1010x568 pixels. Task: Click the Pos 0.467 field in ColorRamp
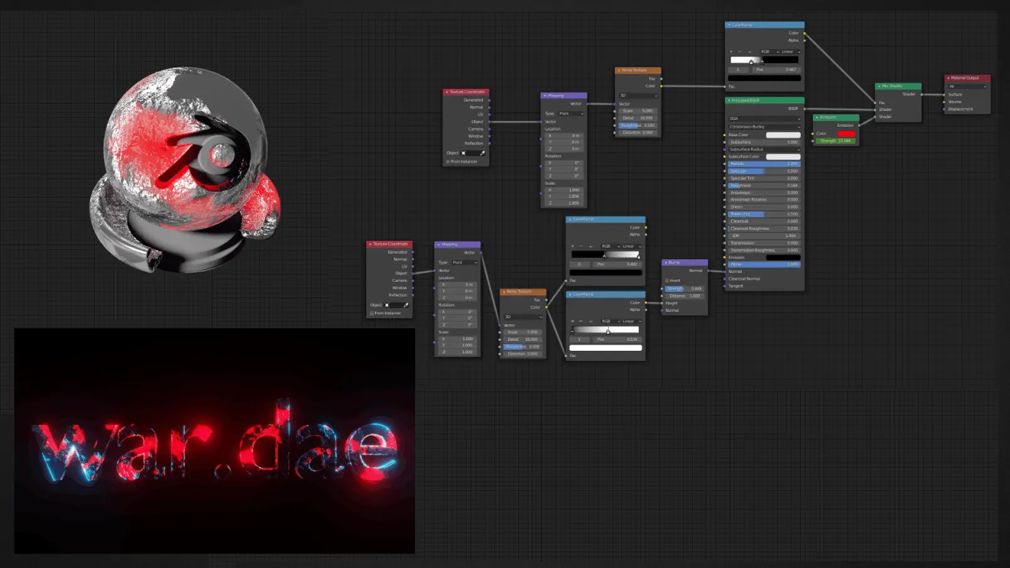[776, 70]
